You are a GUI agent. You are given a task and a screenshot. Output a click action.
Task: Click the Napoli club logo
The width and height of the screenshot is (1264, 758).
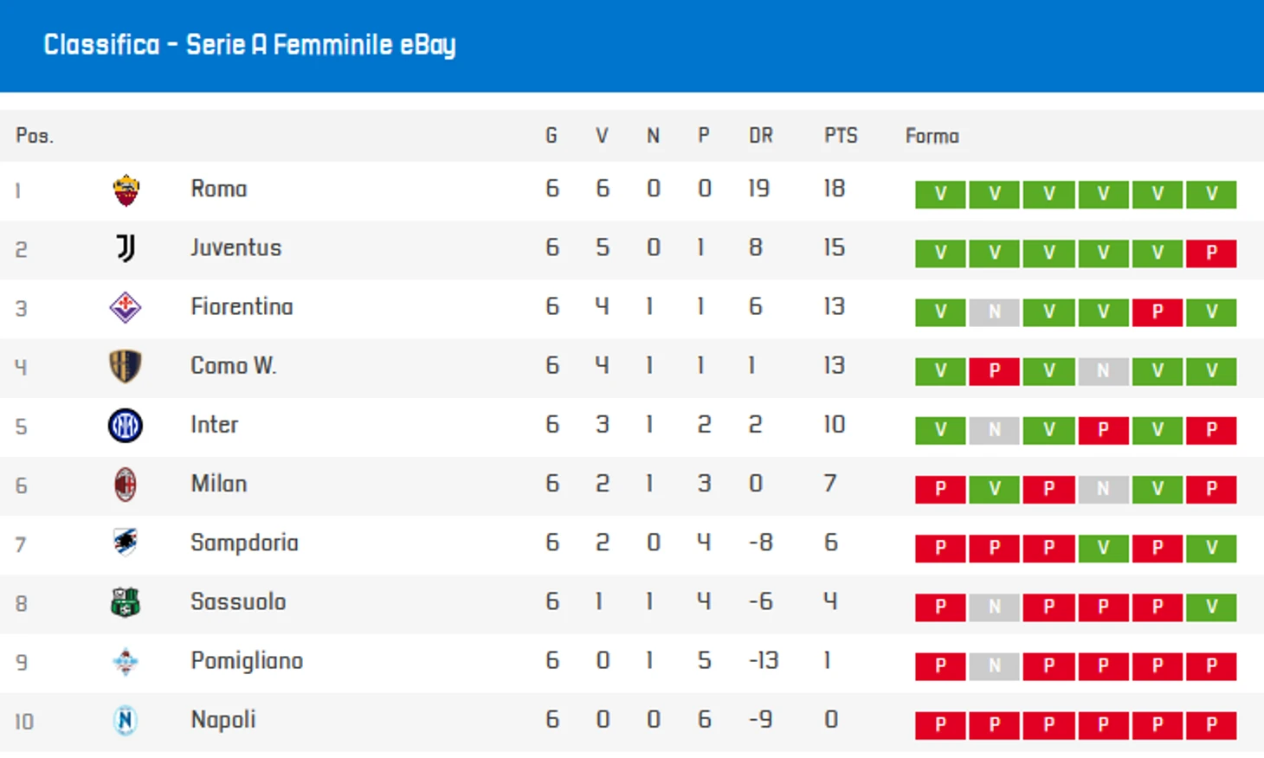[126, 721]
